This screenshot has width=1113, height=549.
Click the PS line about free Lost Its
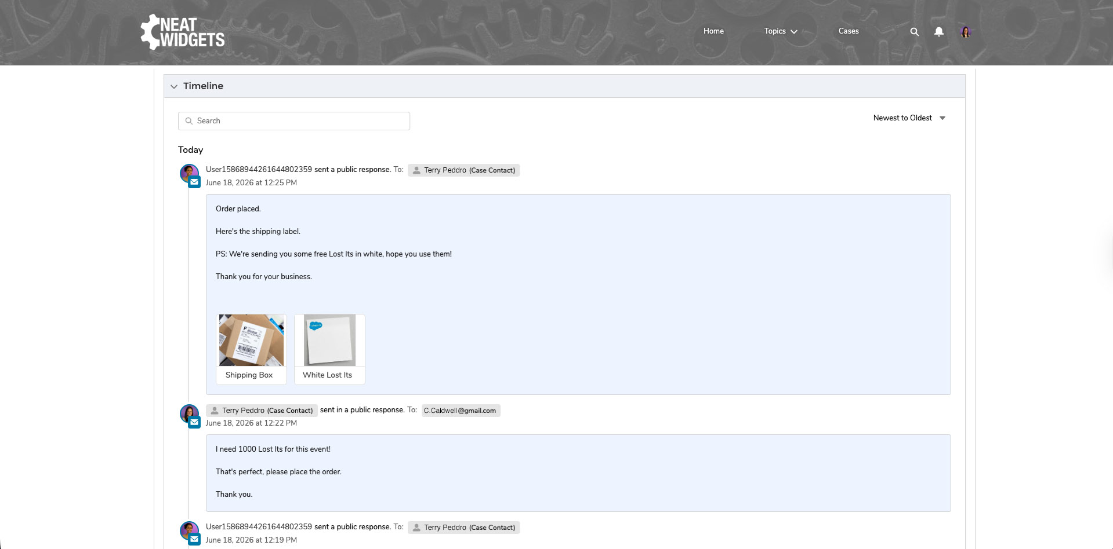[333, 254]
